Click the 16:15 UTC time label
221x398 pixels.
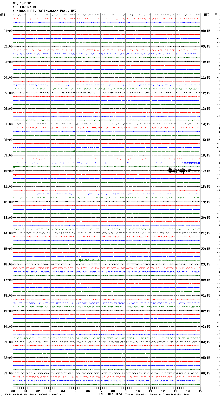click(x=206, y=155)
